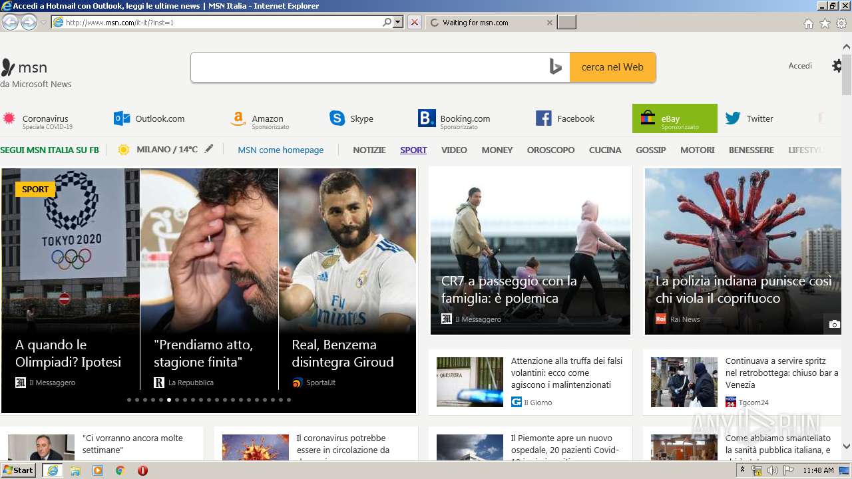The width and height of the screenshot is (852, 479).
Task: Select the CUCINA menu item
Action: point(605,150)
